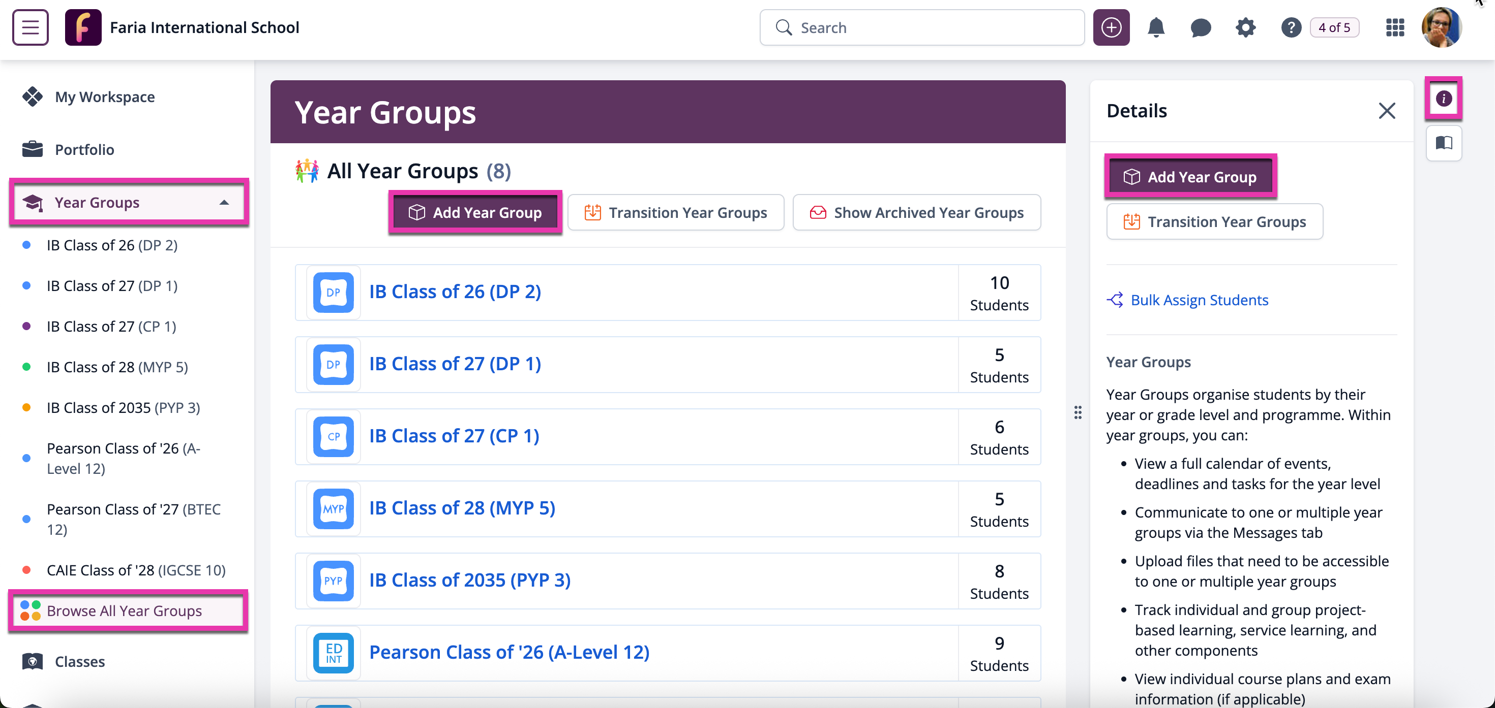Collapse the Year Groups sidebar section
Image resolution: width=1495 pixels, height=708 pixels.
224,202
